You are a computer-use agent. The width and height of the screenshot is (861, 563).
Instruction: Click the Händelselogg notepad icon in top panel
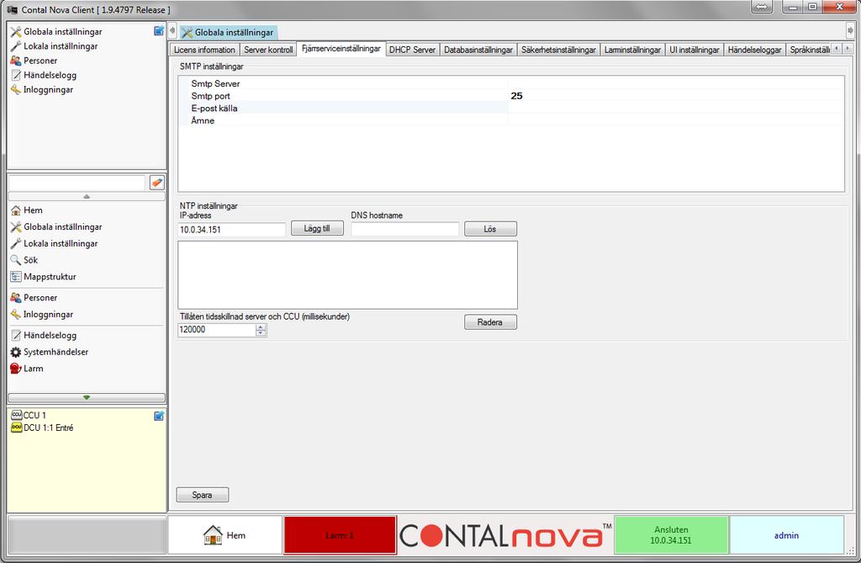coord(16,75)
